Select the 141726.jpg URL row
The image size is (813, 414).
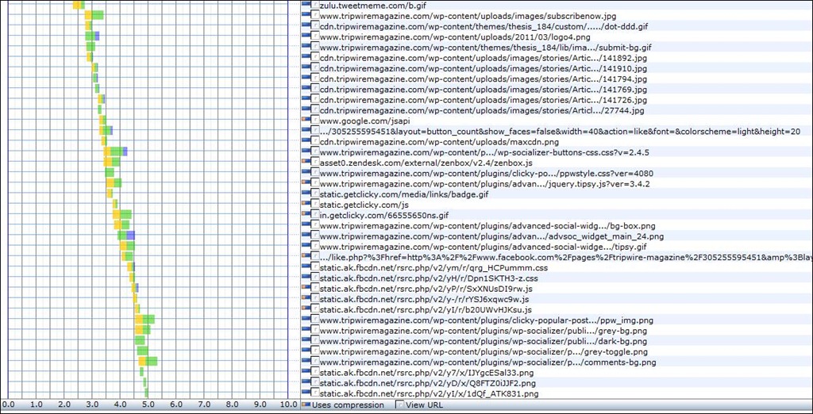484,99
